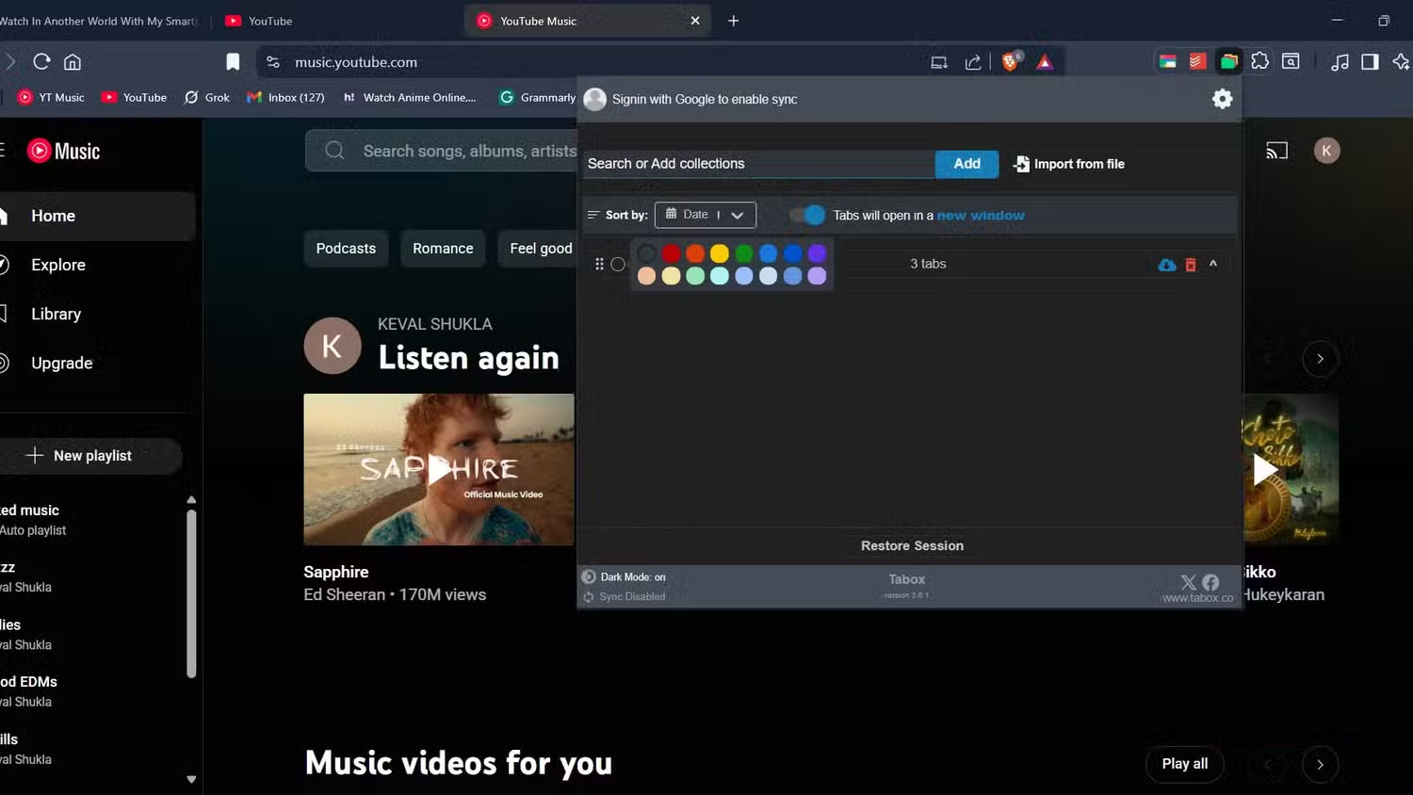
Task: Toggle tabs opening in a new window
Action: (x=806, y=215)
